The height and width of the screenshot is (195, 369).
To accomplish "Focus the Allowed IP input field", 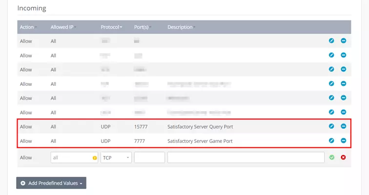I will [x=71, y=157].
